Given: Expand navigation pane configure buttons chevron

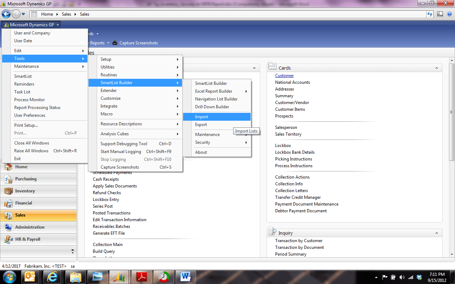Looking at the screenshot, I should coord(73,251).
